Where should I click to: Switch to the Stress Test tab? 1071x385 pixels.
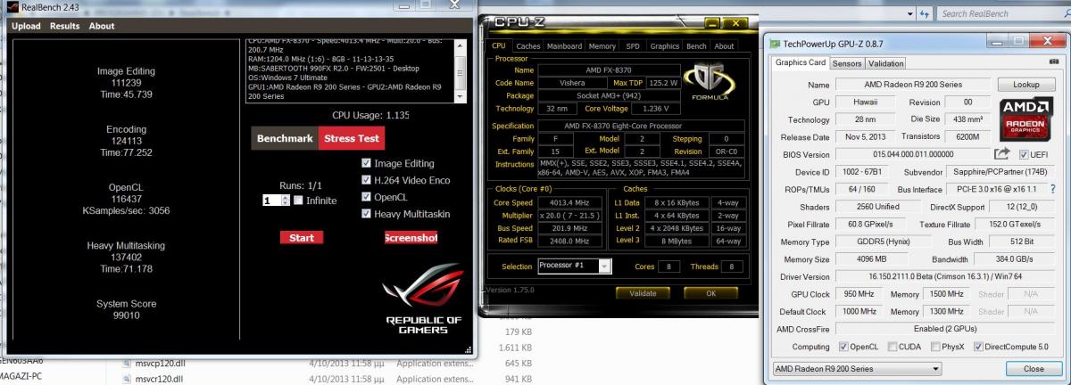[352, 138]
